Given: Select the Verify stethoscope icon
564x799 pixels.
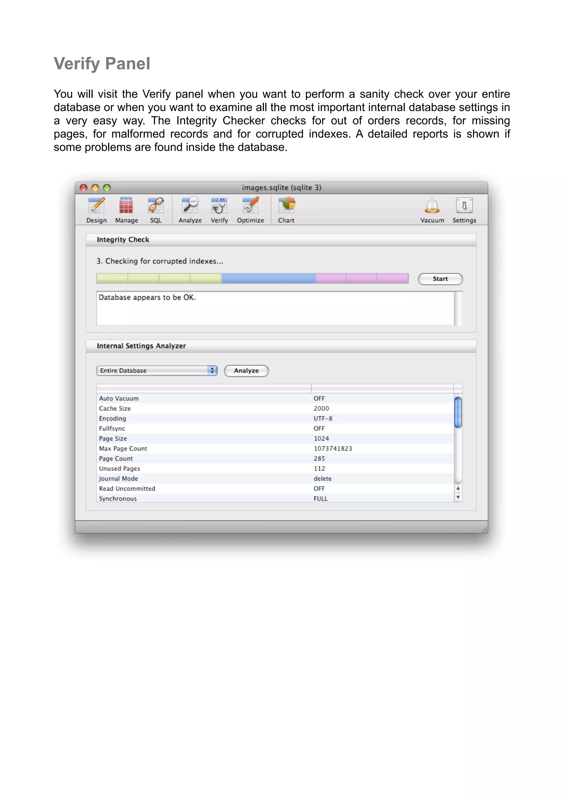Looking at the screenshot, I should point(219,210).
